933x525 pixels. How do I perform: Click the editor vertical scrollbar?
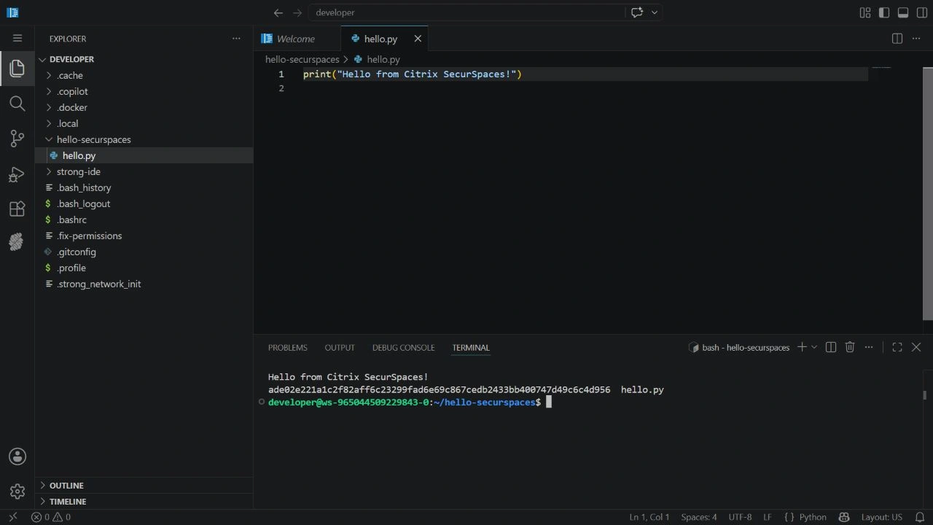pyautogui.click(x=928, y=193)
